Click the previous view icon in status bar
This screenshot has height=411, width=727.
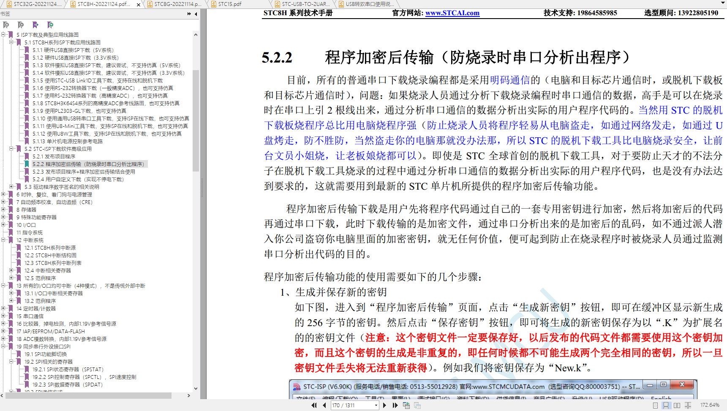pos(406,405)
